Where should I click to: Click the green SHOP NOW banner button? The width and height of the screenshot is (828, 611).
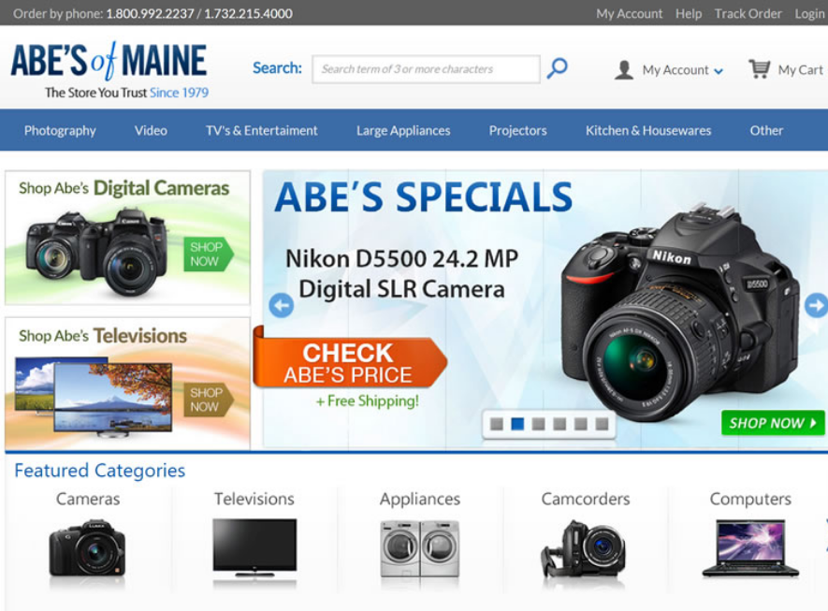[773, 423]
